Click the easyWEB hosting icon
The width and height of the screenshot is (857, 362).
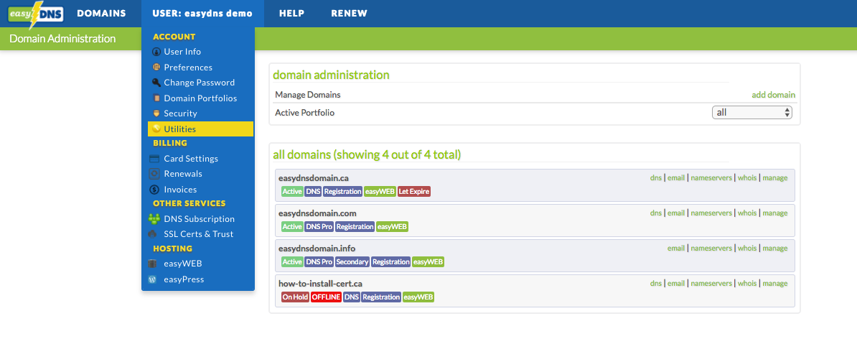pos(153,264)
